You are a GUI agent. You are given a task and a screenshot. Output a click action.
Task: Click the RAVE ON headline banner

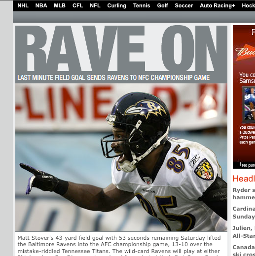click(x=121, y=48)
